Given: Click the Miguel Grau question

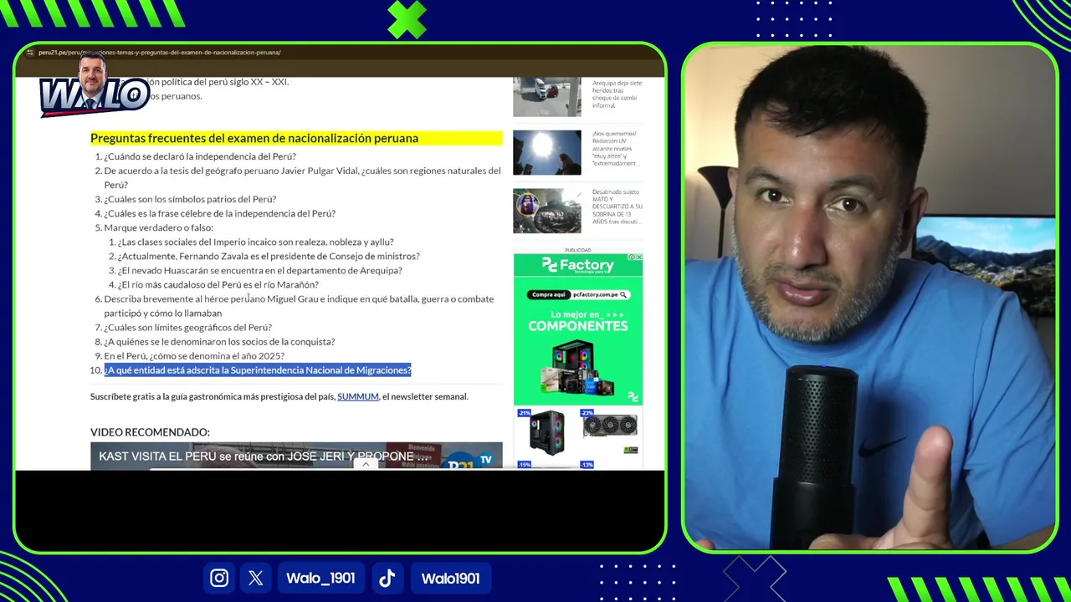Looking at the screenshot, I should [299, 305].
